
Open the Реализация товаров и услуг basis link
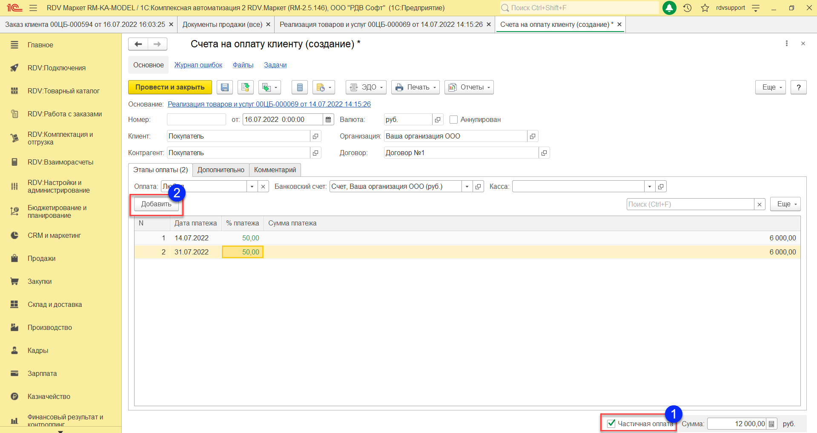click(269, 104)
